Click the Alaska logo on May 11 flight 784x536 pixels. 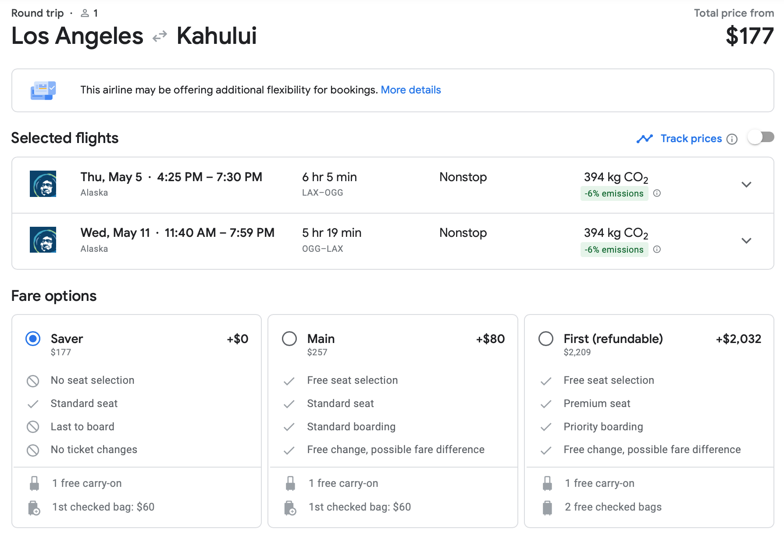tap(43, 240)
